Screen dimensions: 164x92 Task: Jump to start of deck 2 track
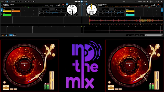coord(116,9)
